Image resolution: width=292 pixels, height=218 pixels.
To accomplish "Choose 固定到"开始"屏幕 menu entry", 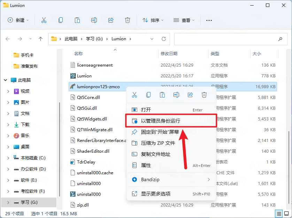I will [171, 132].
